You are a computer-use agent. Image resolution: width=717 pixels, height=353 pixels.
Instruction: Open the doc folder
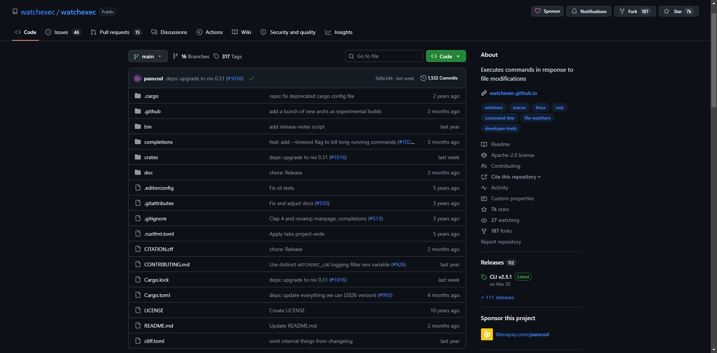click(x=149, y=173)
